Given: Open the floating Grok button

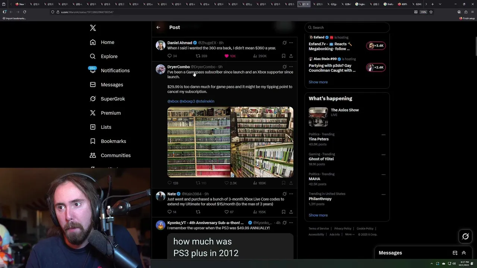Looking at the screenshot, I should 465,236.
